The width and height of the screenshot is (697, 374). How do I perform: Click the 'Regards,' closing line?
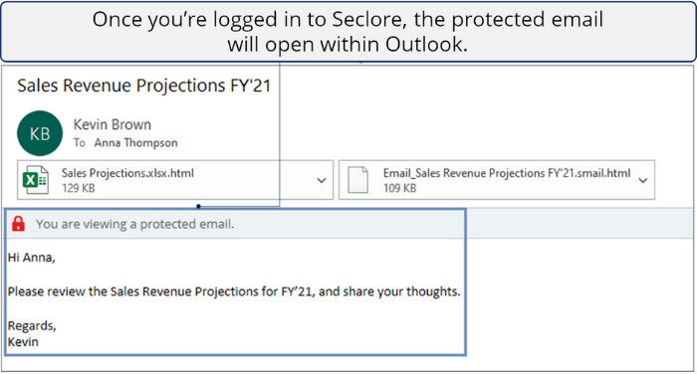click(x=32, y=325)
